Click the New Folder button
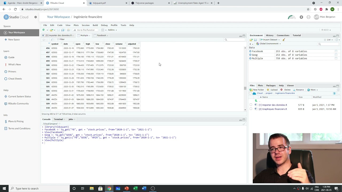The image size is (342, 192). (x=257, y=90)
